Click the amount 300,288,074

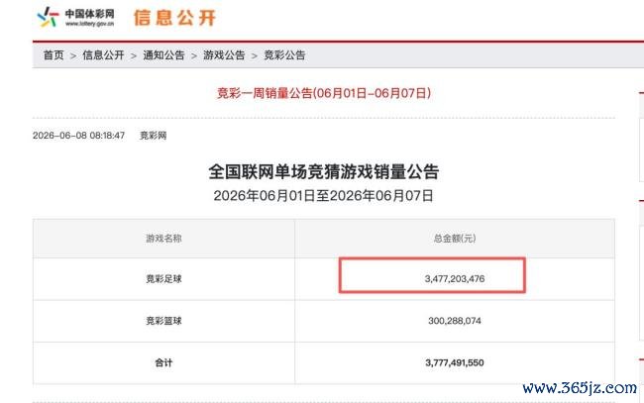[x=455, y=321]
